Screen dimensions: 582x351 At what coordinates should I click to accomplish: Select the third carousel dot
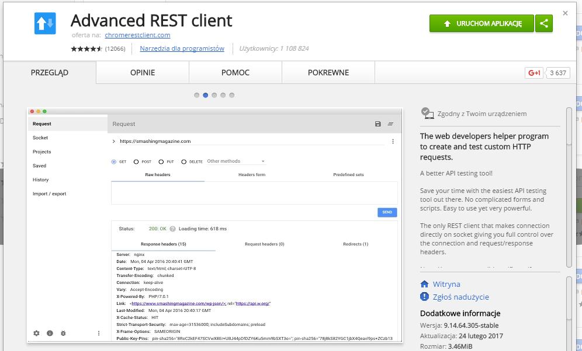coord(214,95)
